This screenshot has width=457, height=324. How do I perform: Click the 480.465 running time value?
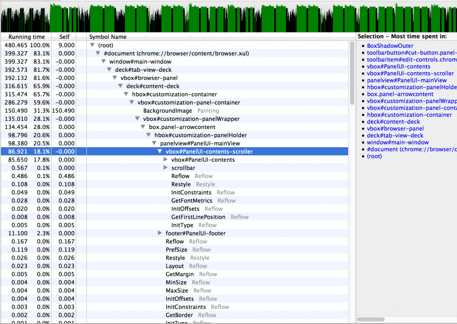click(16, 45)
